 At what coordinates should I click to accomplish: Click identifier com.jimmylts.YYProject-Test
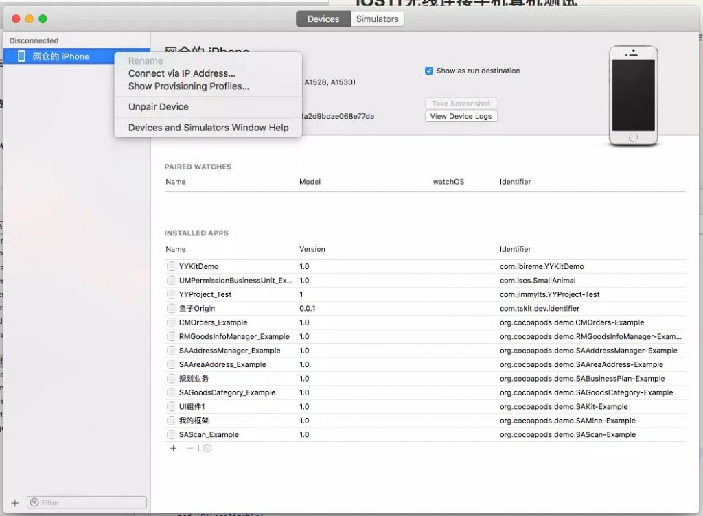click(550, 294)
